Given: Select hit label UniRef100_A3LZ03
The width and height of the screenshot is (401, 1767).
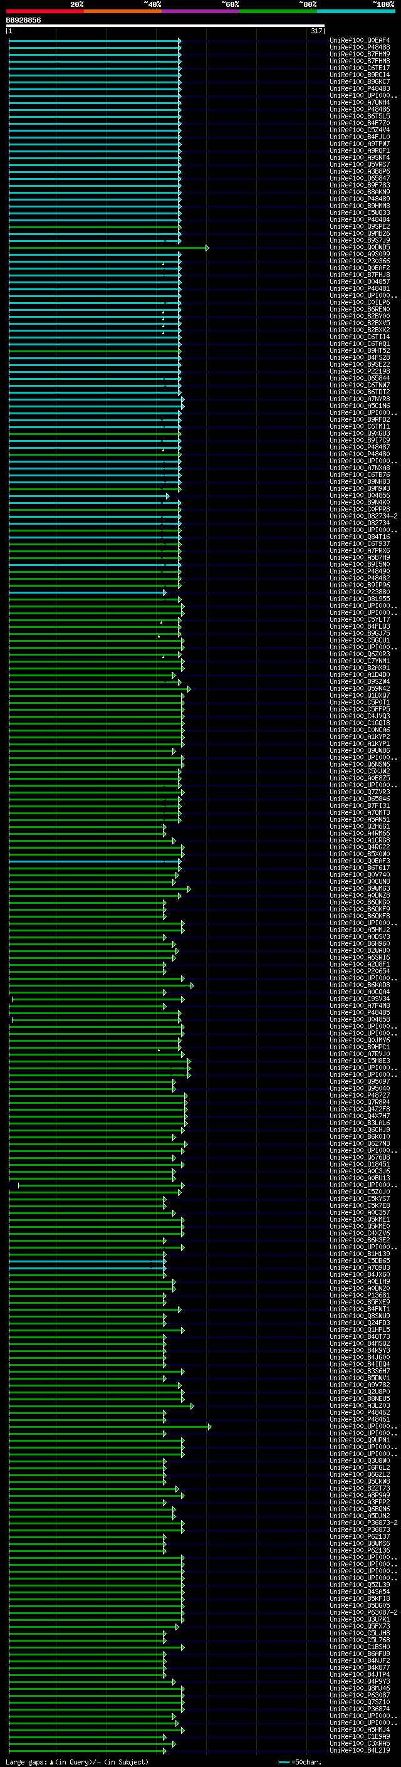Looking at the screenshot, I should tap(360, 1406).
